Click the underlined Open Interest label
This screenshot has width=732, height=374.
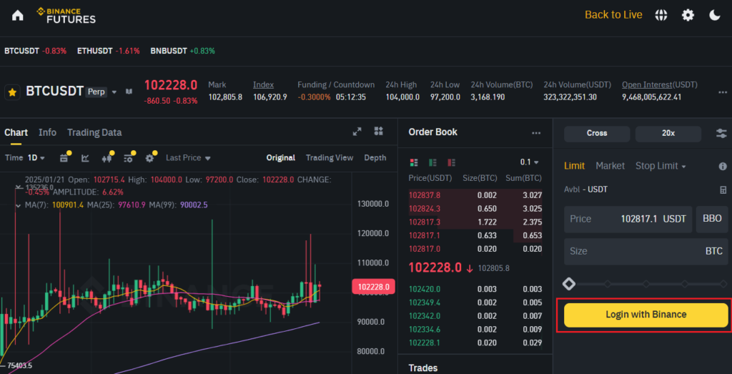pyautogui.click(x=647, y=84)
